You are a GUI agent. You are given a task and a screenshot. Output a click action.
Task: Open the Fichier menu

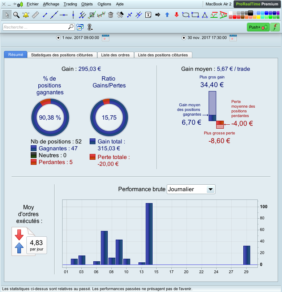point(33,4)
